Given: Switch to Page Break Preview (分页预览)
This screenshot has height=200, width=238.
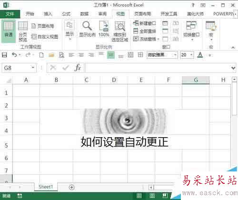Looking at the screenshot, I should [x=23, y=31].
